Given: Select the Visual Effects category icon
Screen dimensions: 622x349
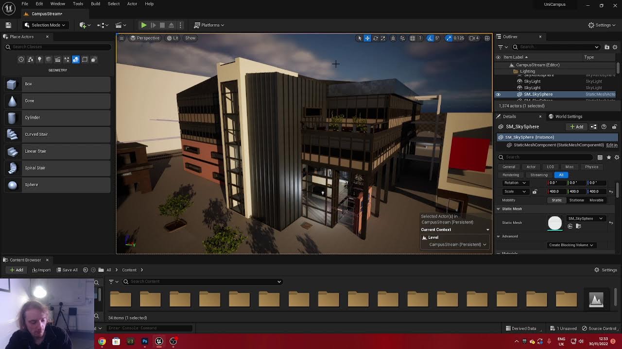Looking at the screenshot, I should click(67, 59).
